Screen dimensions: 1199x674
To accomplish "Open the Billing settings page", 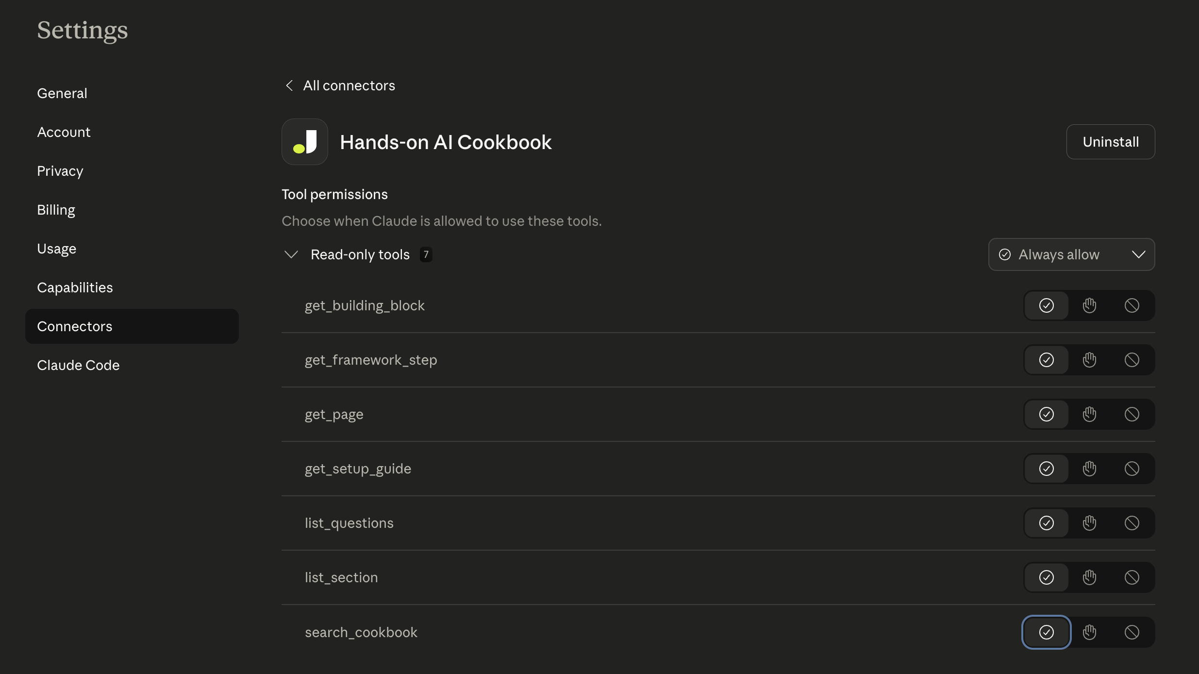I will pos(56,209).
